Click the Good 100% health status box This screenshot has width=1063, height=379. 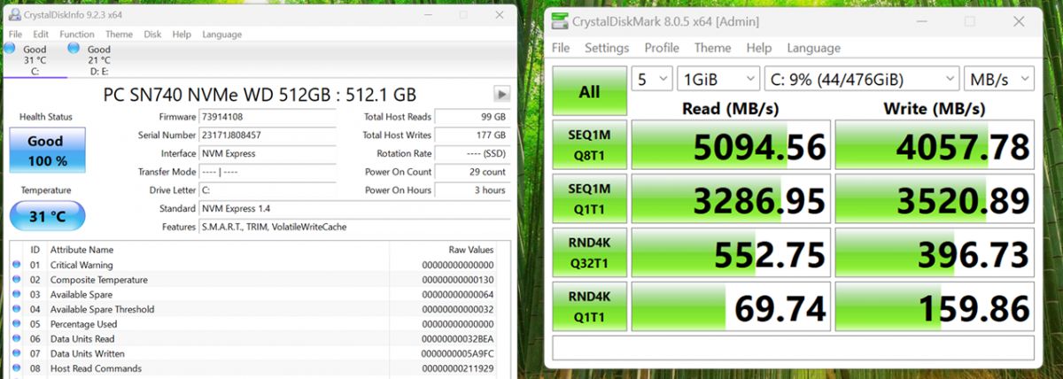(47, 150)
